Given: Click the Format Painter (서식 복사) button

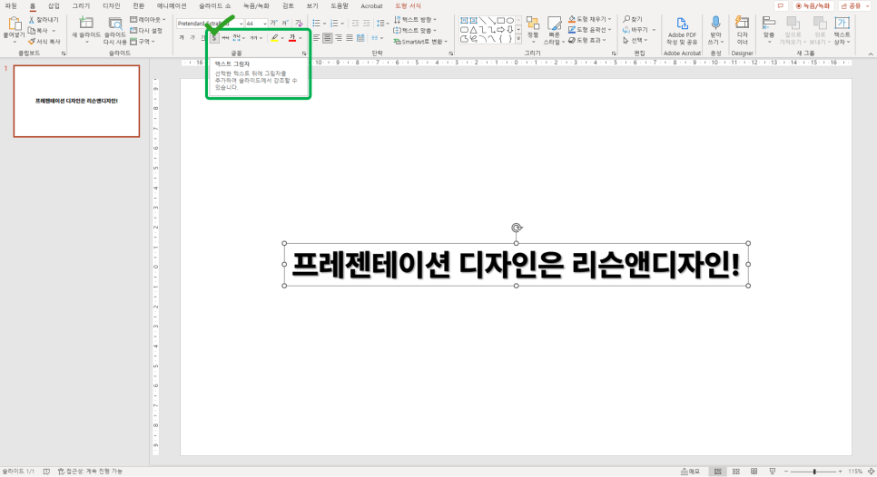Looking at the screenshot, I should tap(44, 42).
